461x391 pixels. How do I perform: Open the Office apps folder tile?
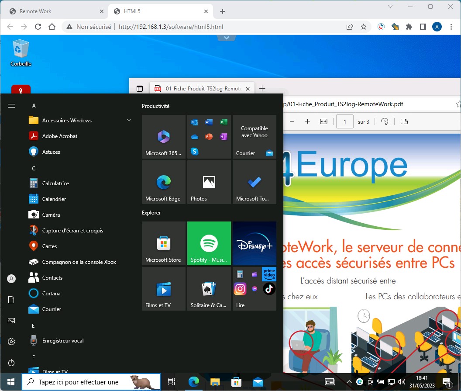(x=209, y=137)
